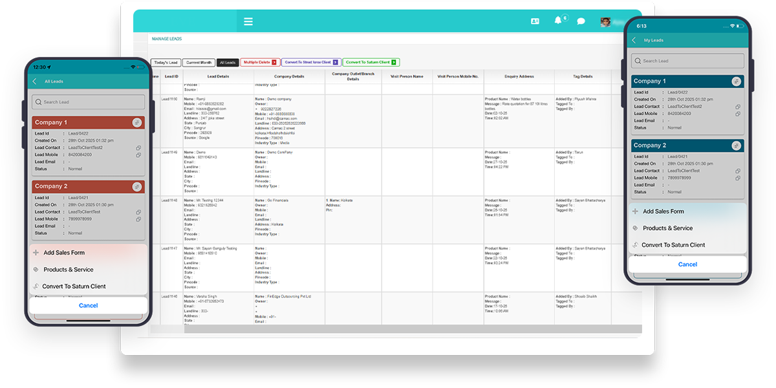Tap back arrow on My Leads screen
The image size is (776, 388).
pyautogui.click(x=634, y=40)
